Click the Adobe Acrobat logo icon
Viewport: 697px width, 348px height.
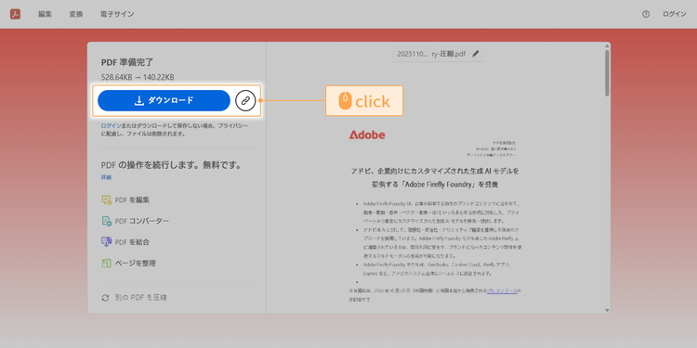pyautogui.click(x=15, y=14)
